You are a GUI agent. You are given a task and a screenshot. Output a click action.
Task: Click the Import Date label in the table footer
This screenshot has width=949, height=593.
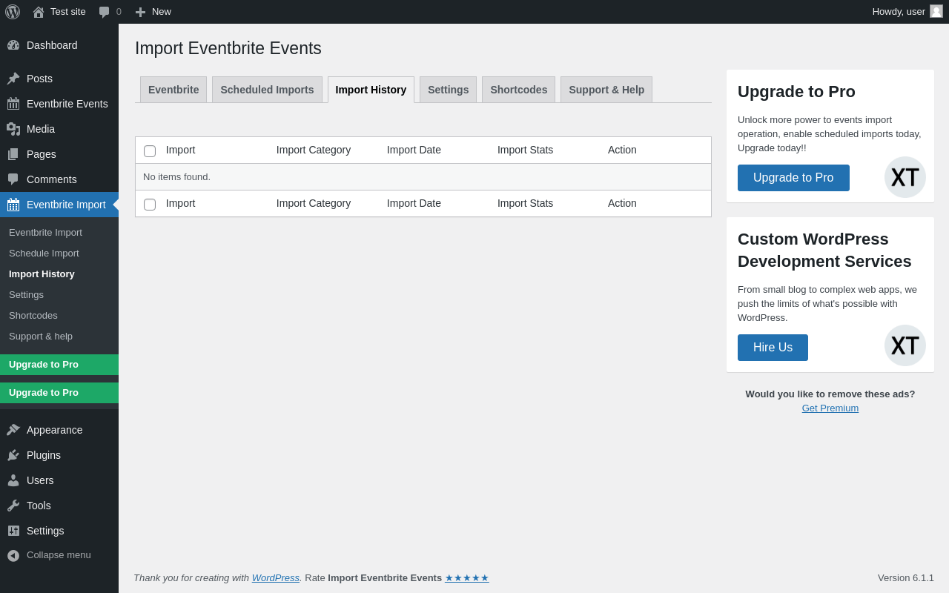[x=414, y=203]
